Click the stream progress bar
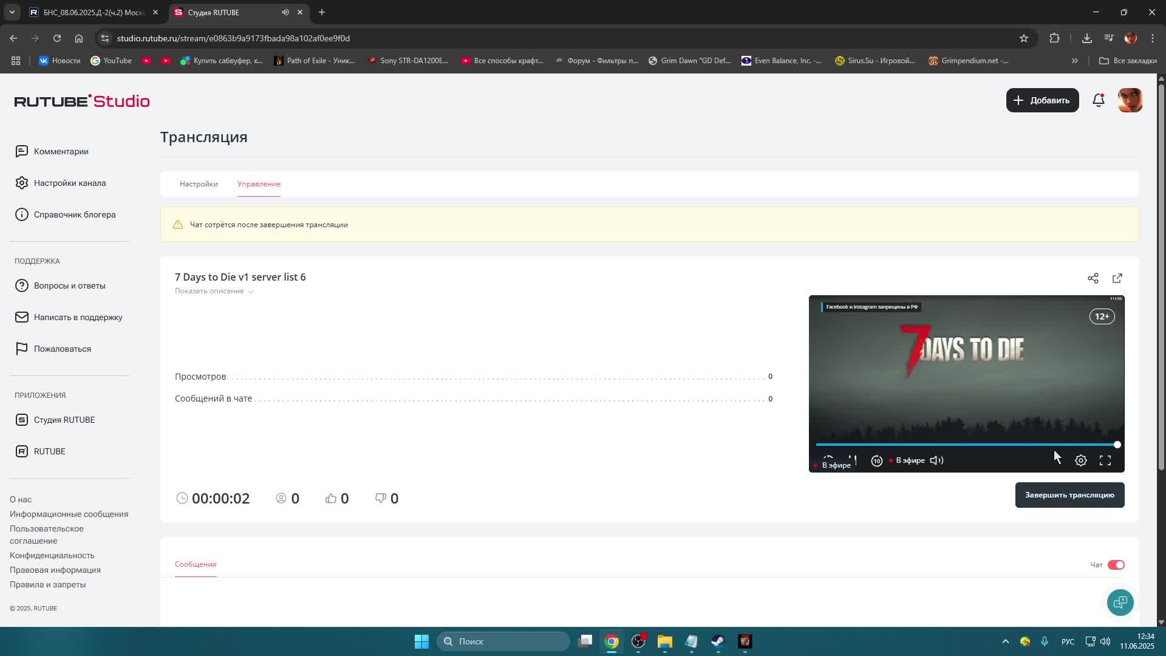 966,445
